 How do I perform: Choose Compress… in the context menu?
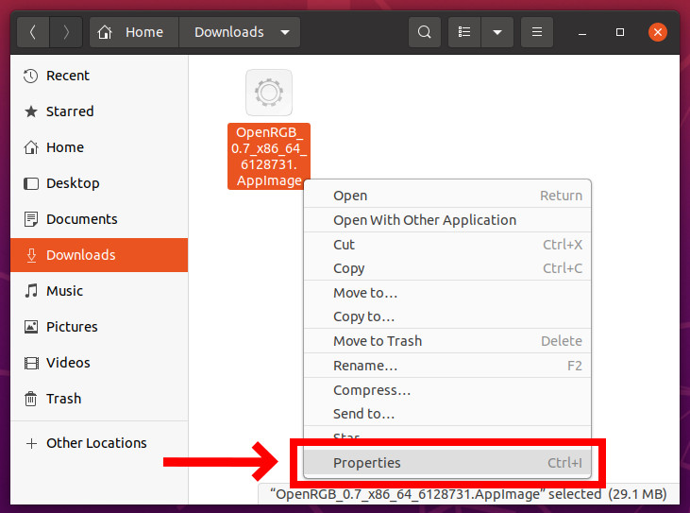click(x=447, y=390)
